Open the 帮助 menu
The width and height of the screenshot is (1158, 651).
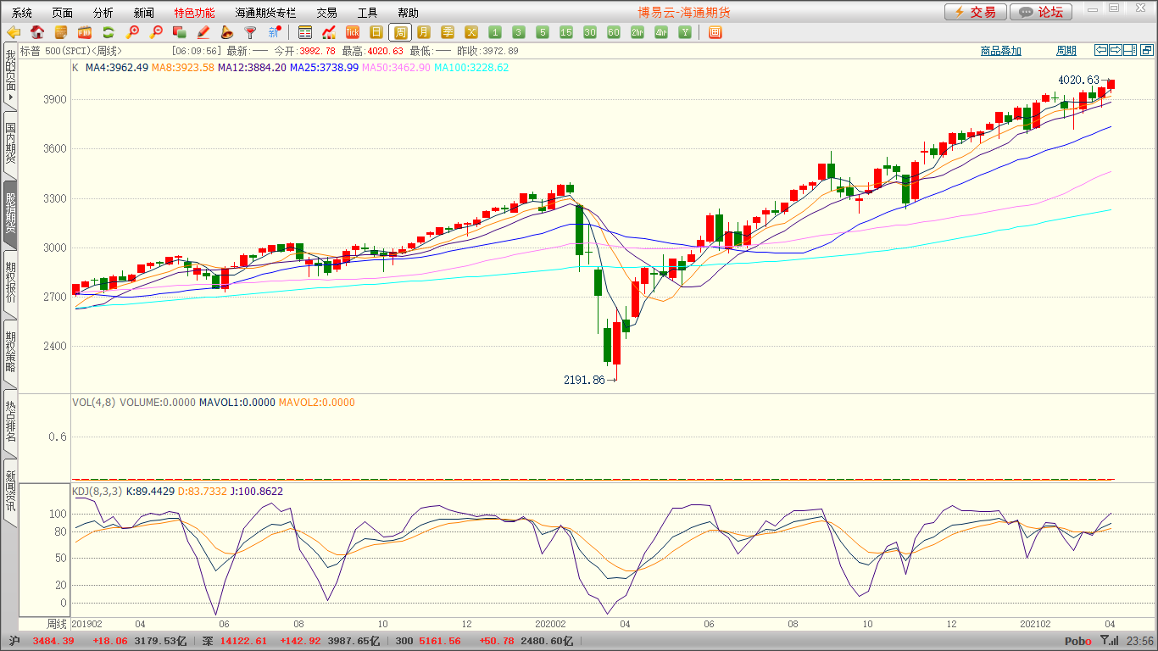point(409,13)
